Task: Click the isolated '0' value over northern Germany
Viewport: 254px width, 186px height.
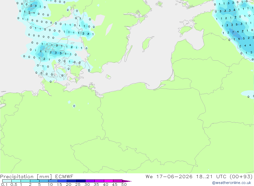Action: pyautogui.click(x=74, y=106)
